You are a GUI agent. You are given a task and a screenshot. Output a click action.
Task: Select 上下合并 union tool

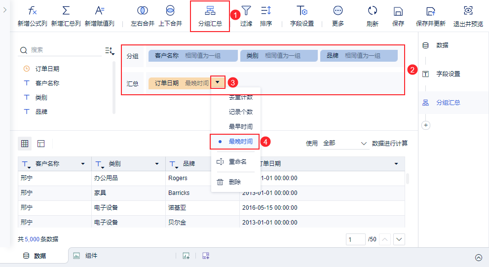coord(170,10)
